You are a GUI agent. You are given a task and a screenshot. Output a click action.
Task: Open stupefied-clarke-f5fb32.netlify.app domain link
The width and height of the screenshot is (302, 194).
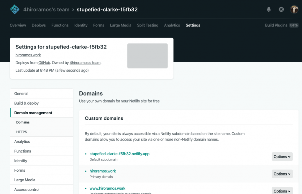coord(119,154)
